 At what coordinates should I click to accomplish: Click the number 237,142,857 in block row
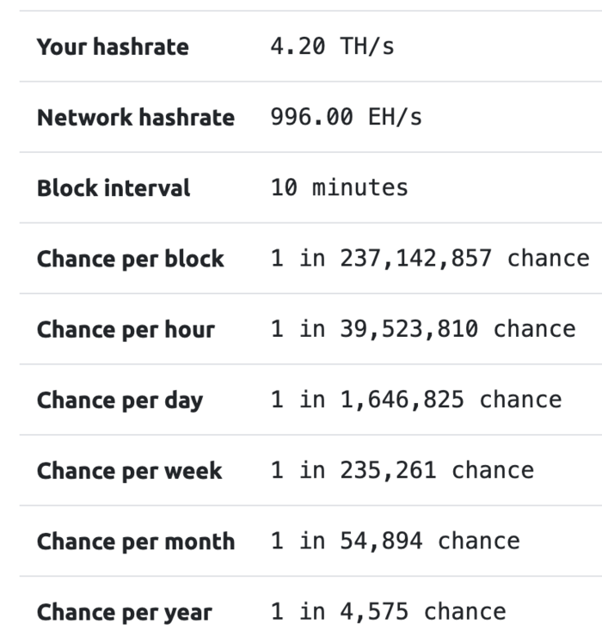pyautogui.click(x=416, y=259)
